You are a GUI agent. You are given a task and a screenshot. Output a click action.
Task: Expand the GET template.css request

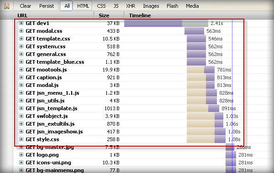21,39
